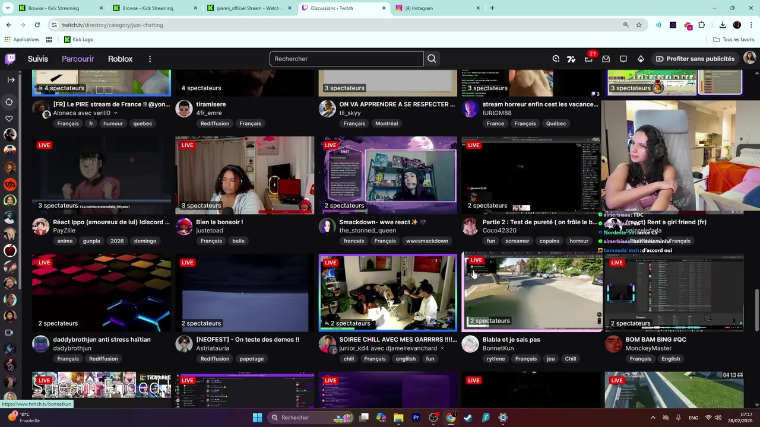The width and height of the screenshot is (760, 427).
Task: Open Steam from the taskbar
Action: 468,418
